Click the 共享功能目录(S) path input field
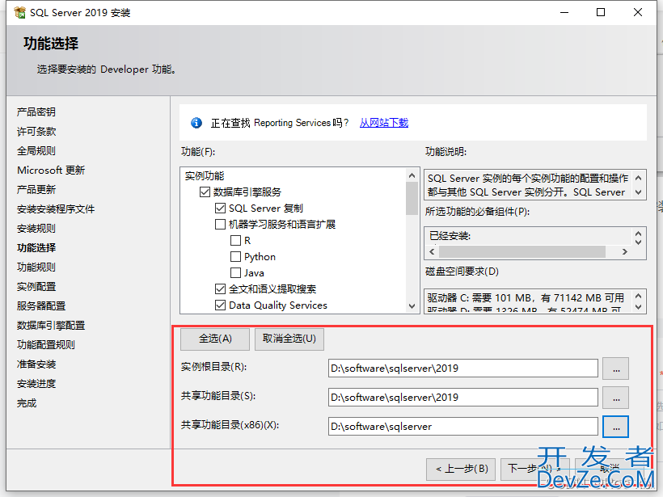Viewport: 663px width, 497px height. click(463, 398)
